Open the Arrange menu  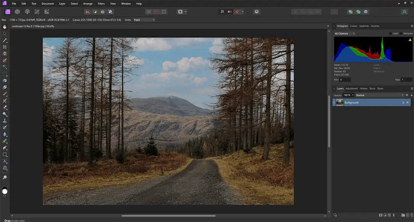(88, 4)
